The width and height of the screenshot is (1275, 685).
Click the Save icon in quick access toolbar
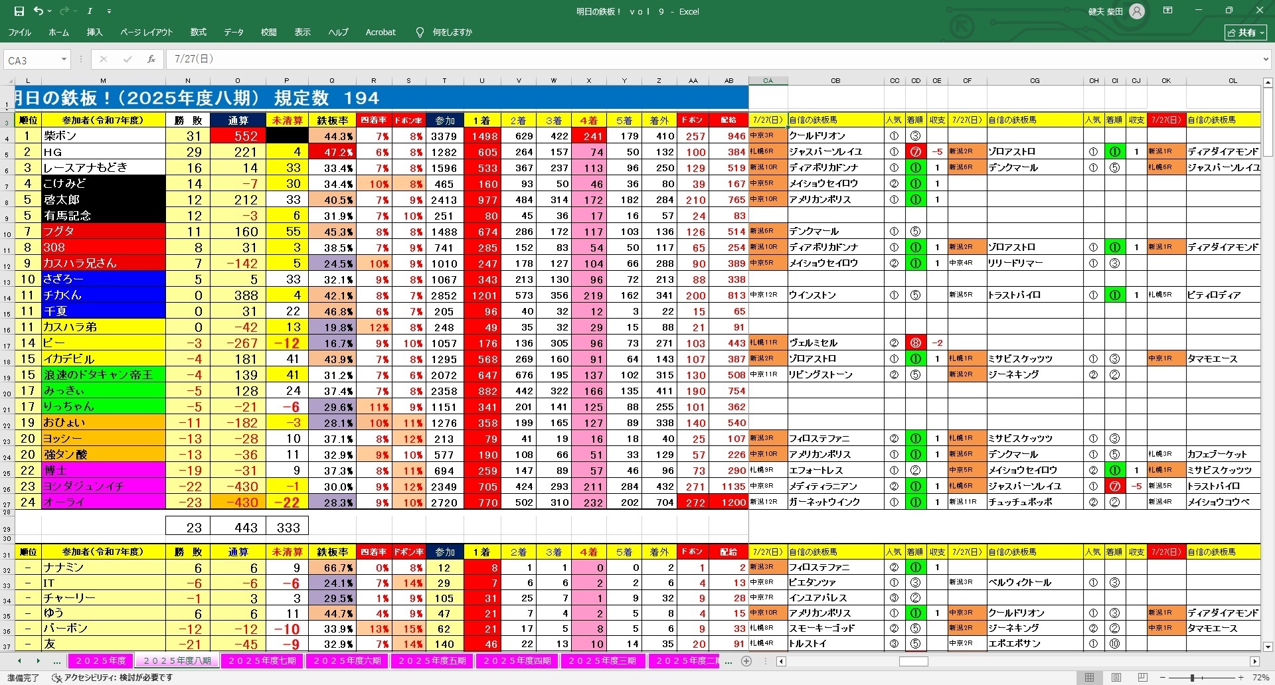click(x=19, y=11)
